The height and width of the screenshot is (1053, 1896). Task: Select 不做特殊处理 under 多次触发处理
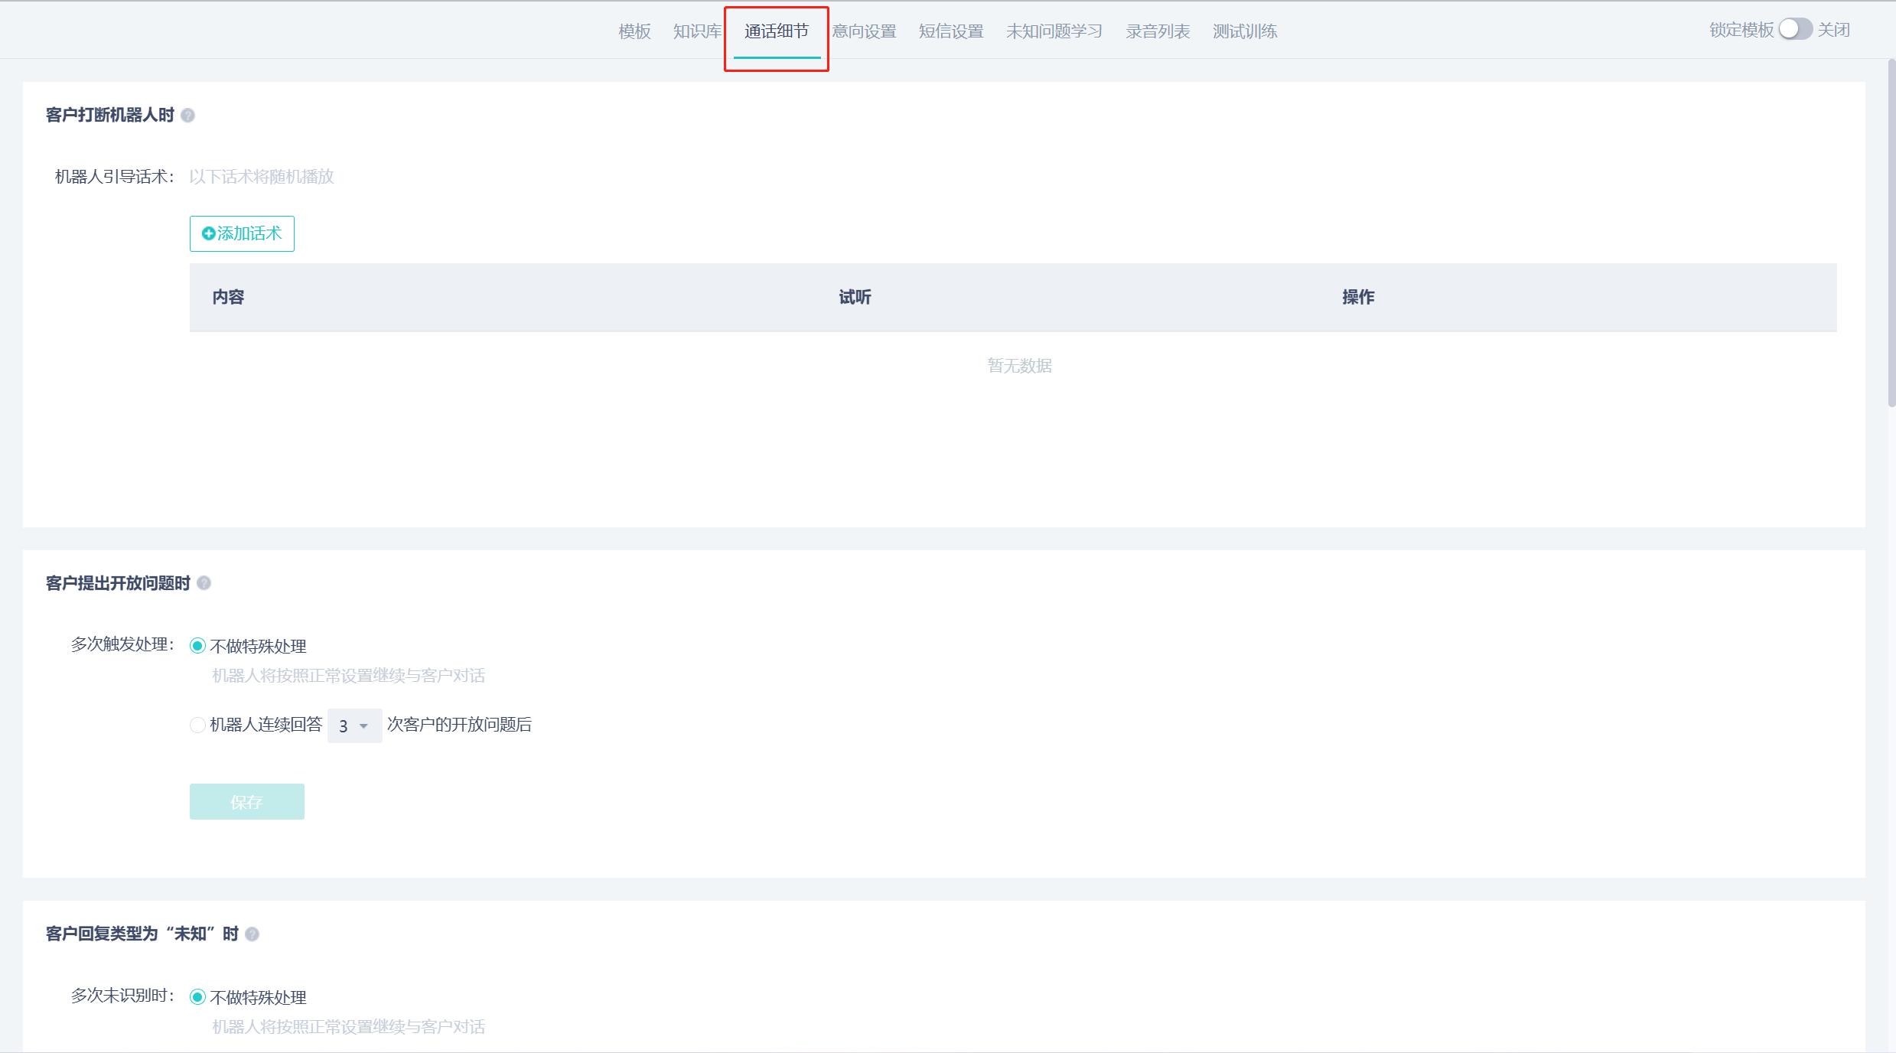point(197,646)
